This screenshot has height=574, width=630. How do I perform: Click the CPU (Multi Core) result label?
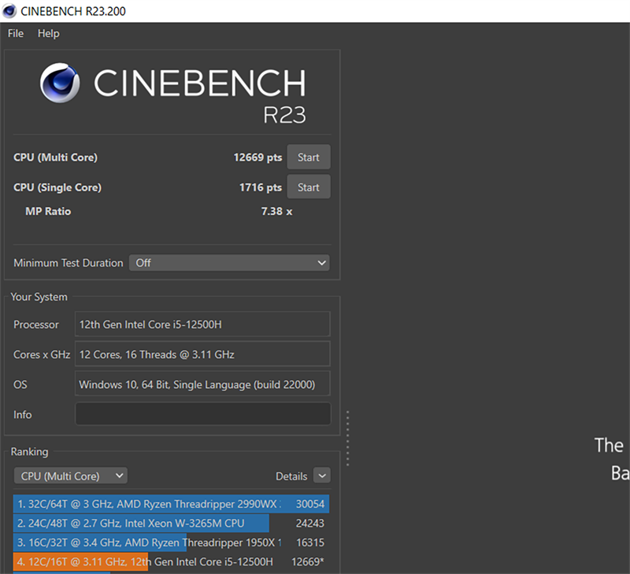click(55, 157)
